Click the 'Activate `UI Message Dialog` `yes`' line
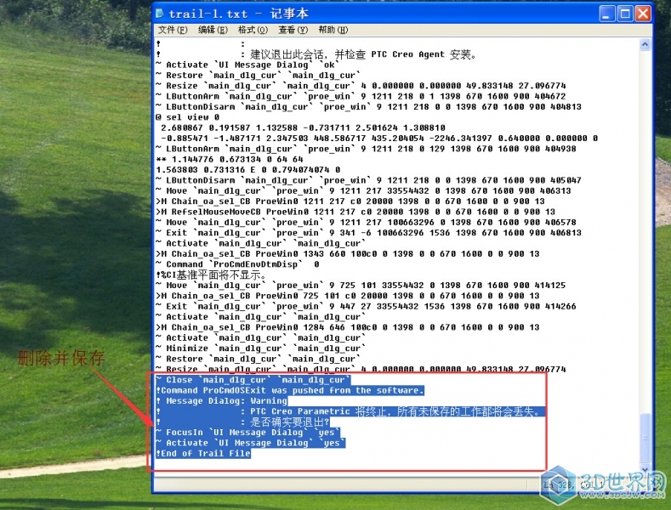This screenshot has height=510, width=671. click(251, 443)
